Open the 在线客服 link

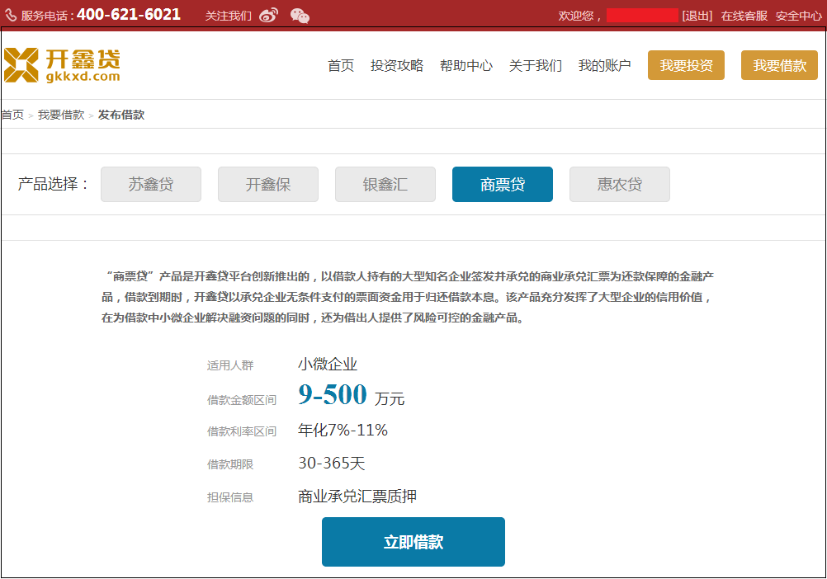click(744, 16)
